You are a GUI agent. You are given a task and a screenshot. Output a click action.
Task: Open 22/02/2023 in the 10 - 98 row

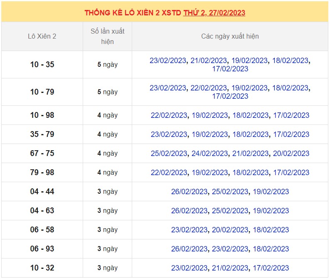[x=169, y=115]
